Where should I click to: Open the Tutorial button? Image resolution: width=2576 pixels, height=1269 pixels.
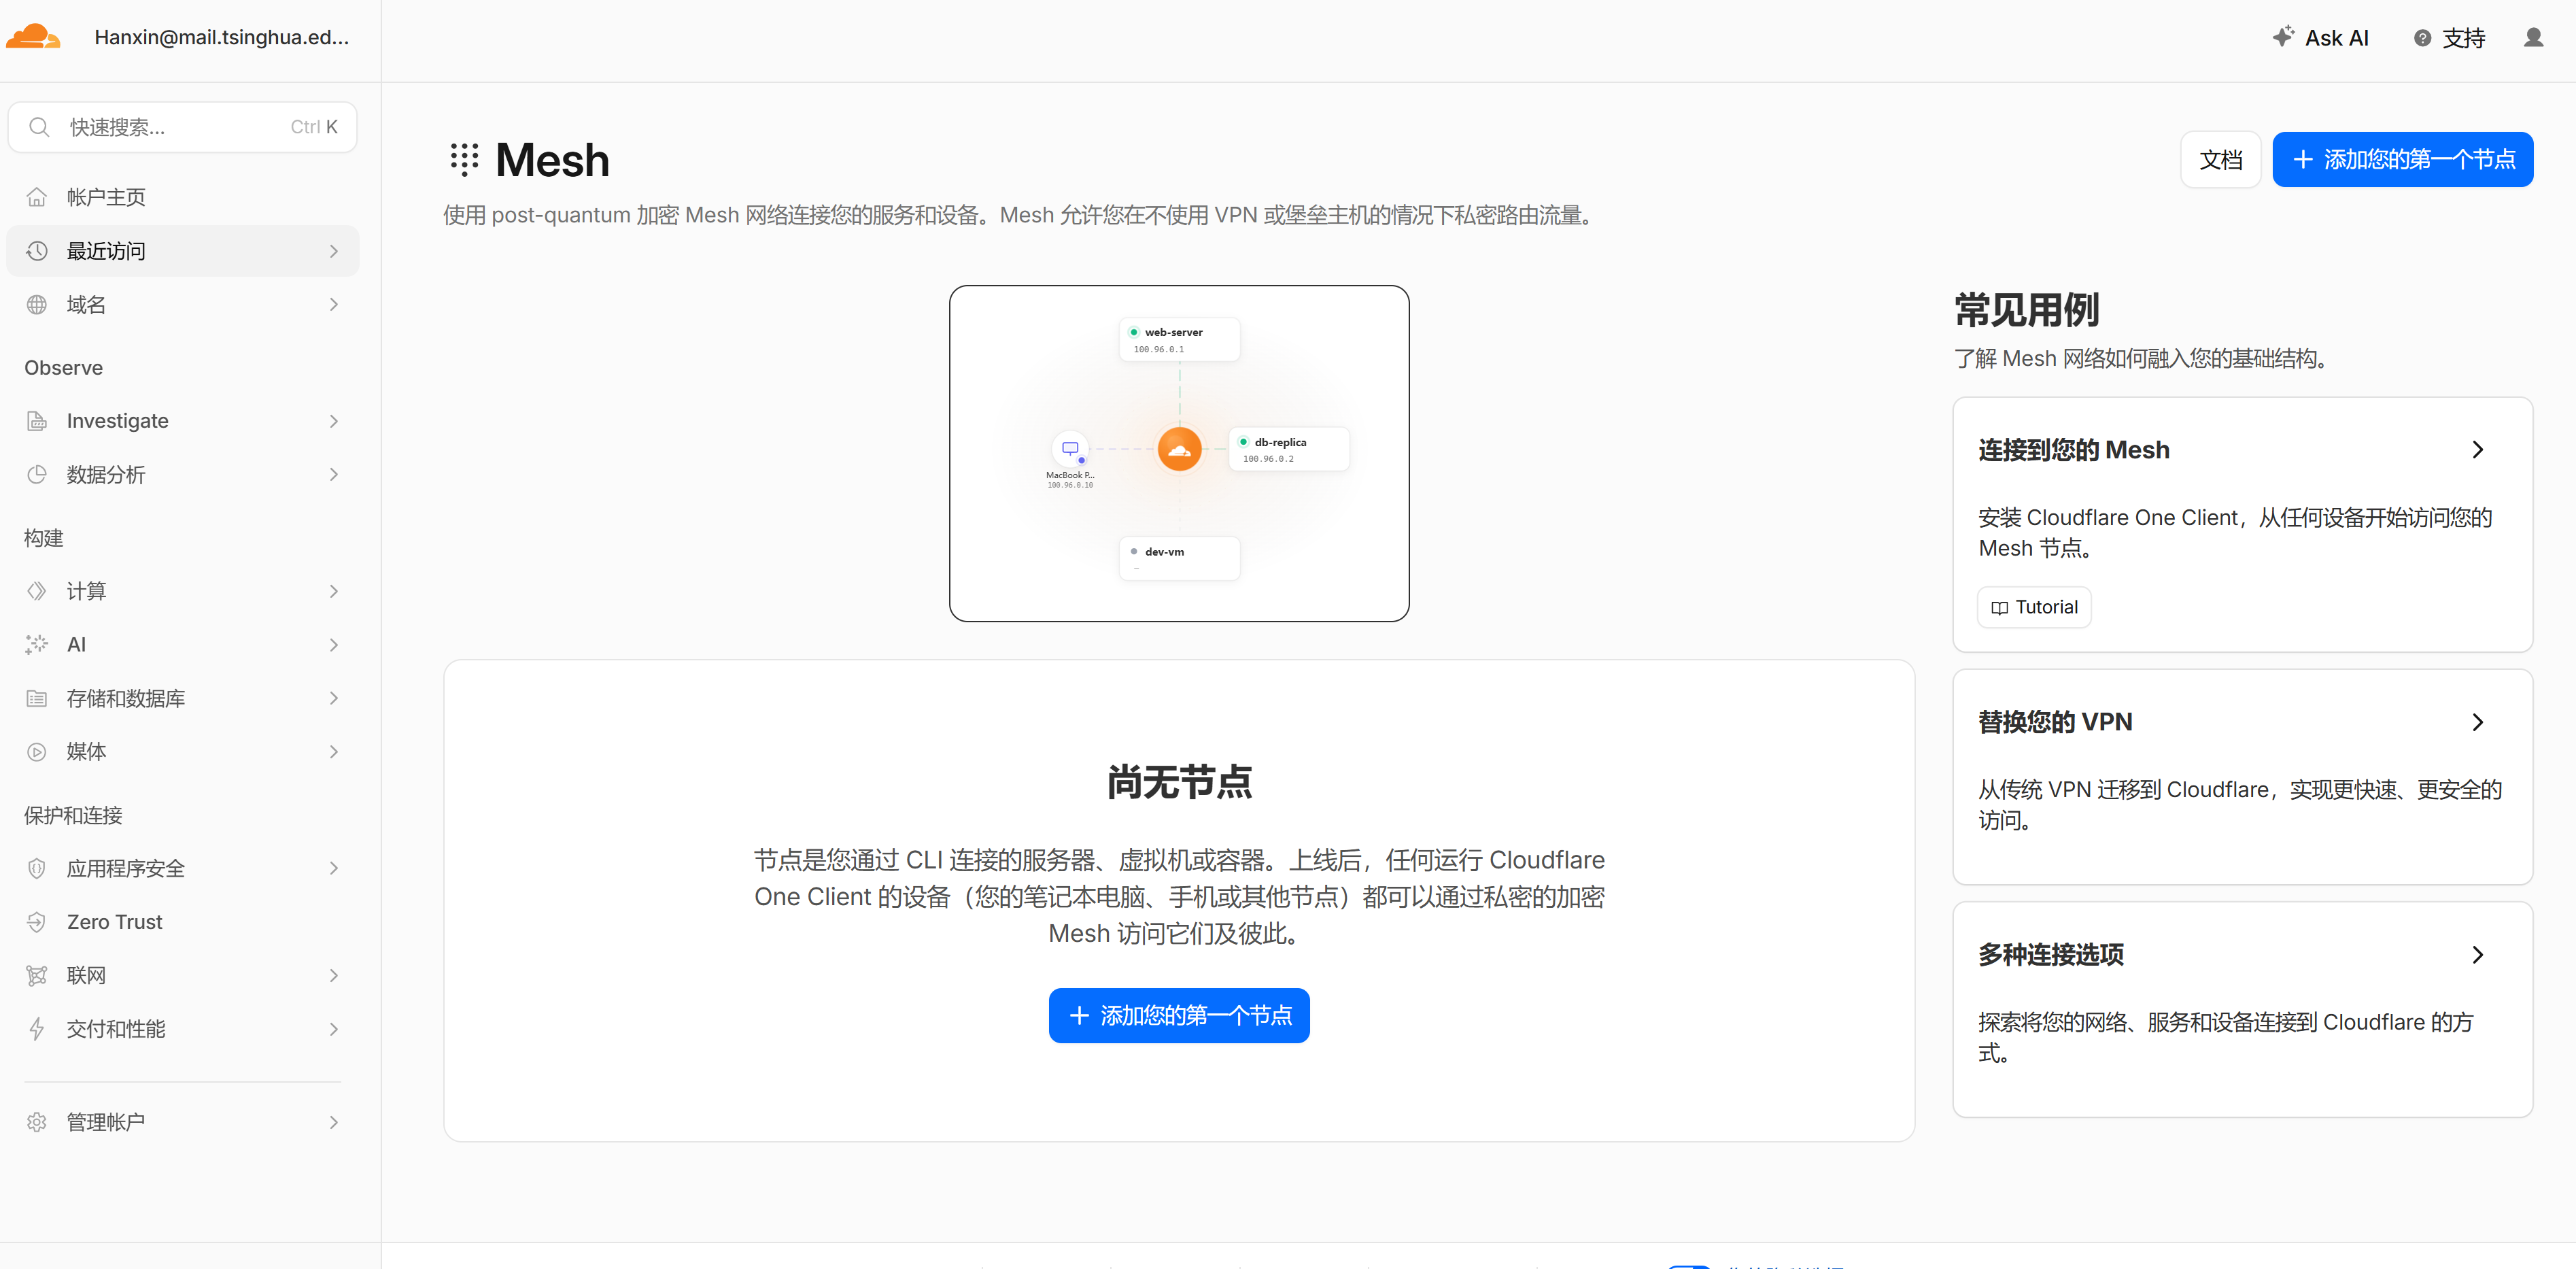tap(2034, 608)
